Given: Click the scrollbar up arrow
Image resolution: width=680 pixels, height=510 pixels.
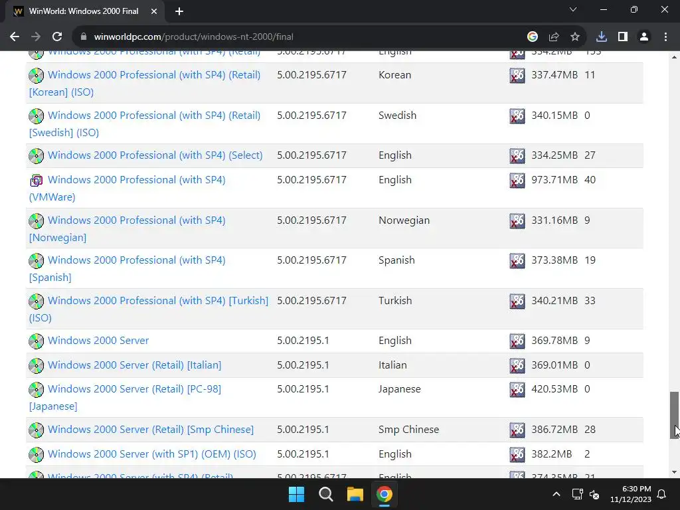Looking at the screenshot, I should click(674, 57).
